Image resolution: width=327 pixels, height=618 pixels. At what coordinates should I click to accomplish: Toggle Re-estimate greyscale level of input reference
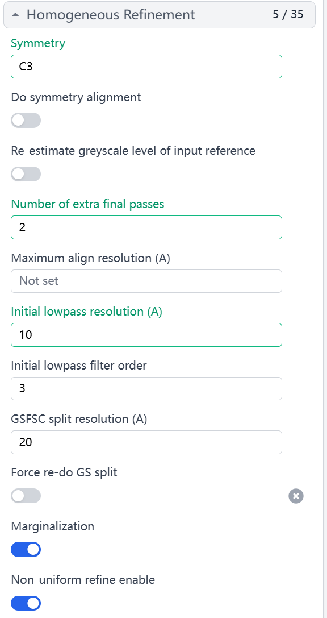26,174
